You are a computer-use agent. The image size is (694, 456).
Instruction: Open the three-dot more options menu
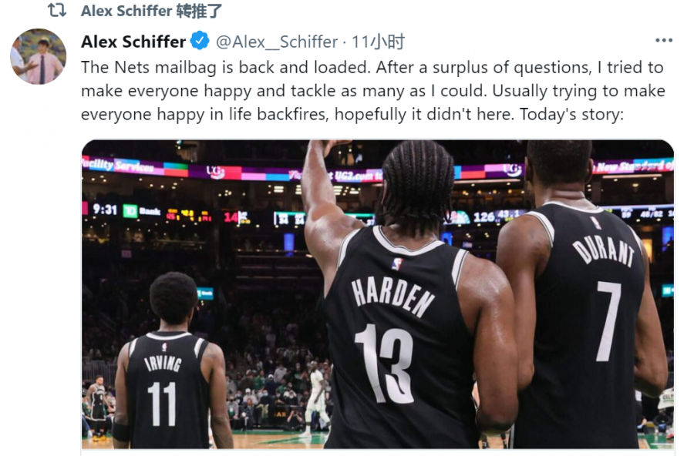(663, 40)
